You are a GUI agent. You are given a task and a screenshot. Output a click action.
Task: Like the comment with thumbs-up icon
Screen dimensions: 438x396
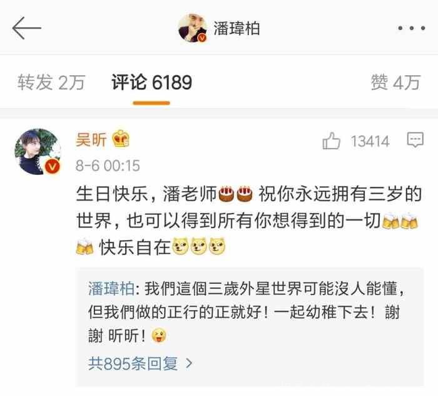pyautogui.click(x=331, y=141)
